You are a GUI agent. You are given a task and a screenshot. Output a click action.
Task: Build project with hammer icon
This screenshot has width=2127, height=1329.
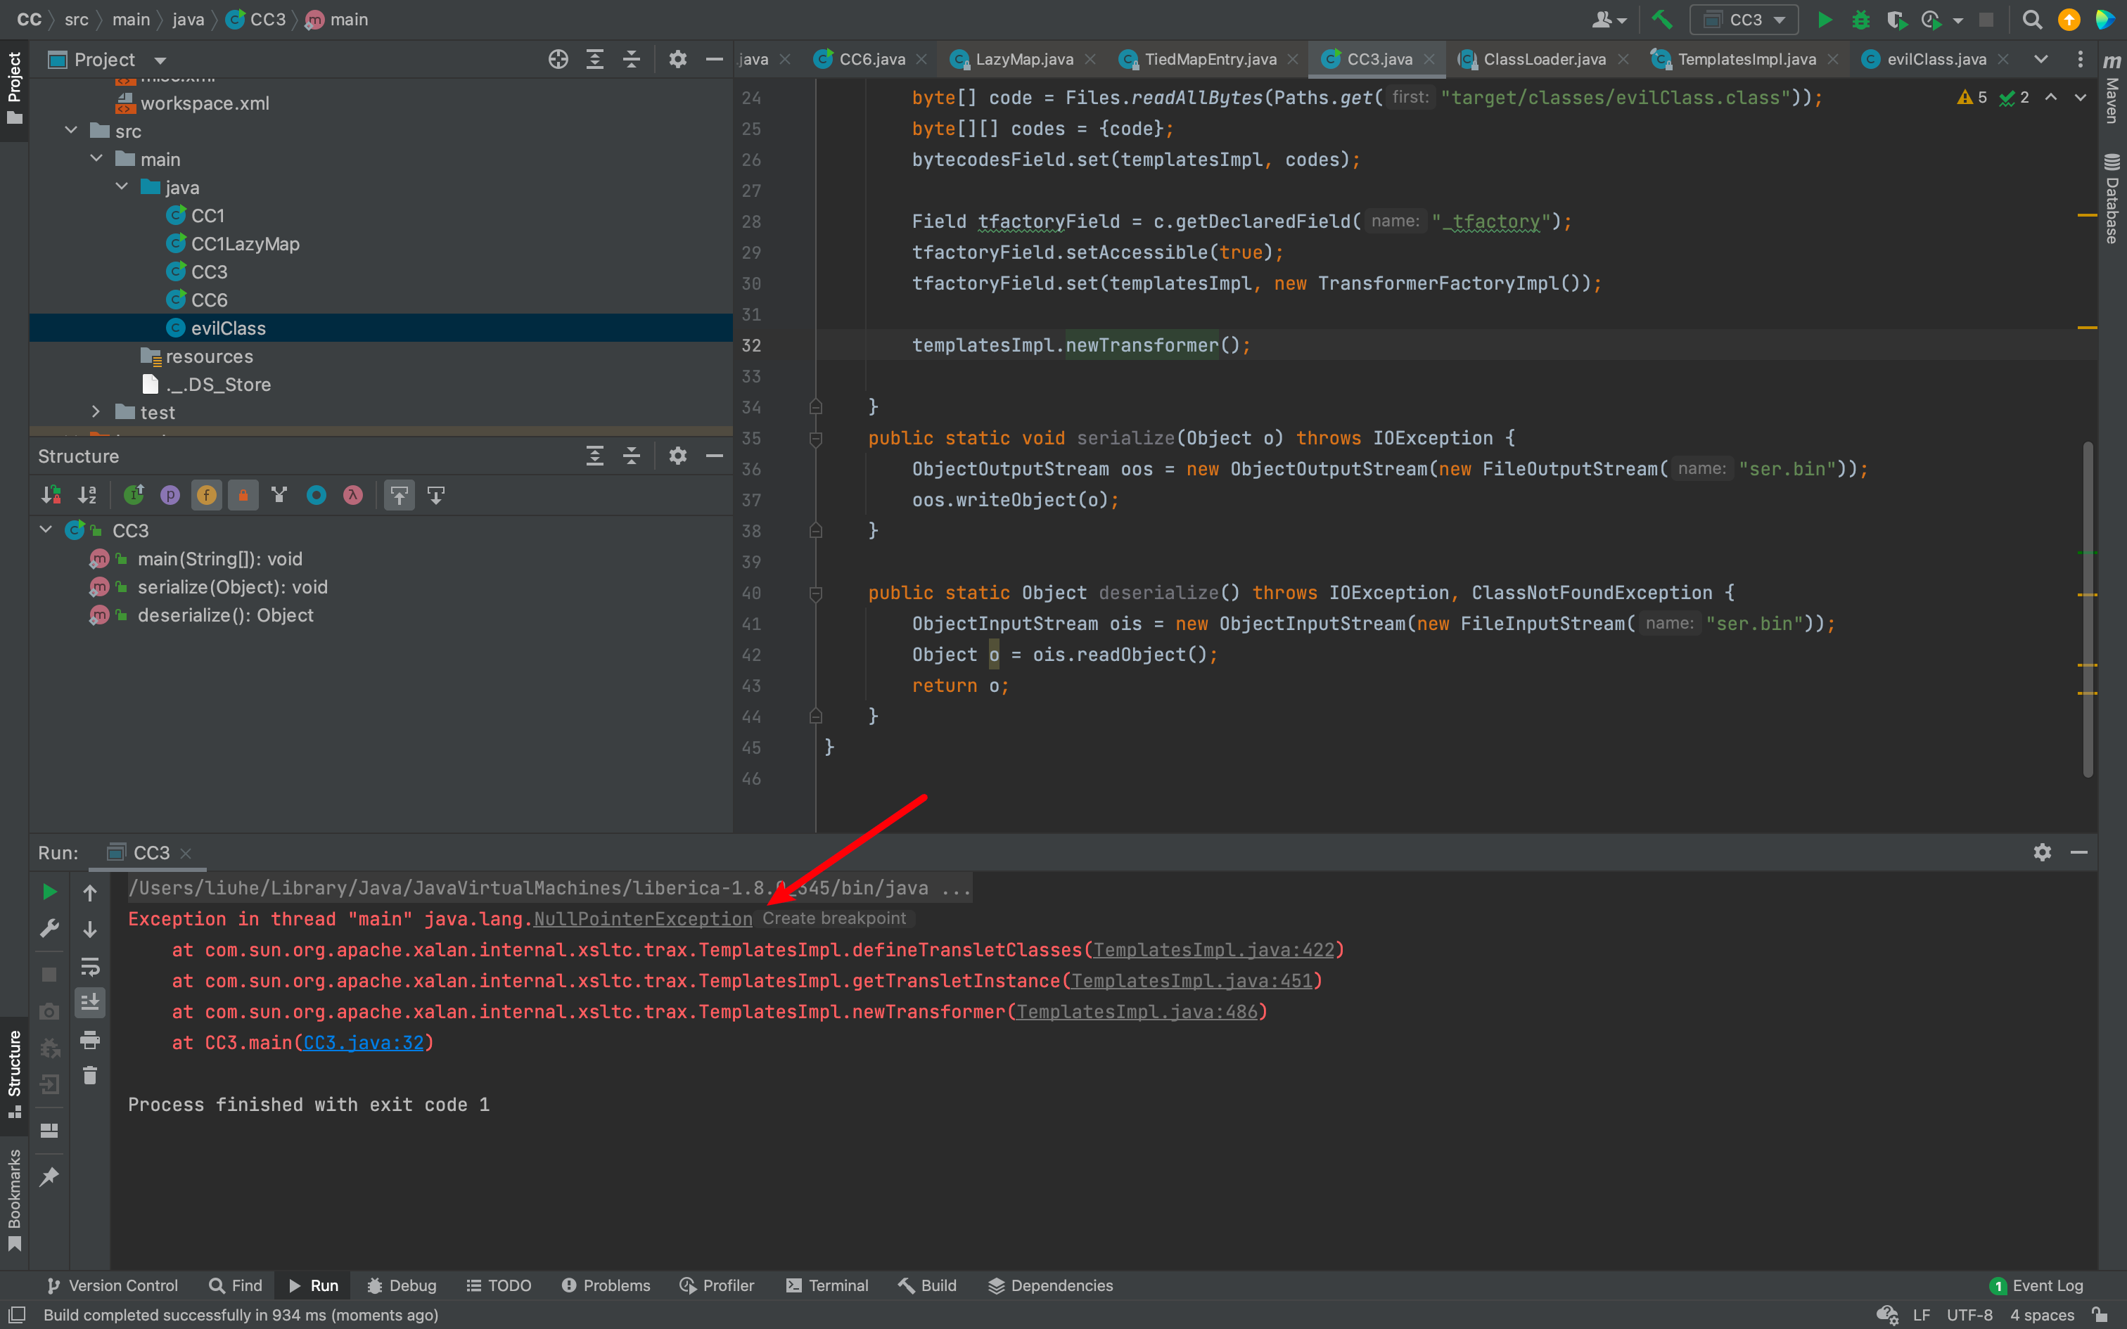click(x=1661, y=20)
